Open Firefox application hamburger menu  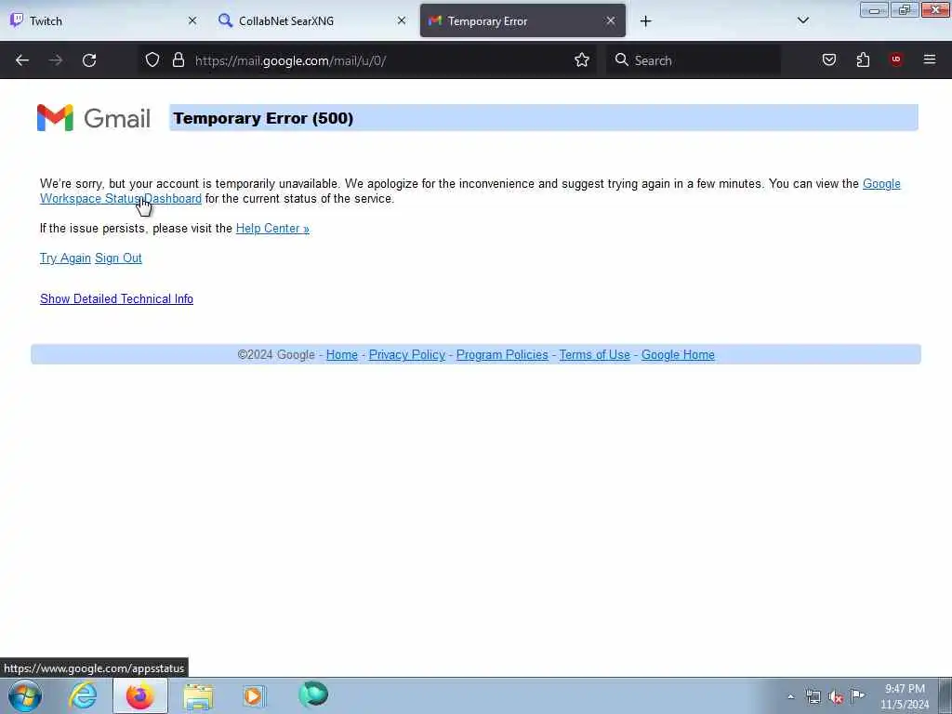[x=930, y=59]
